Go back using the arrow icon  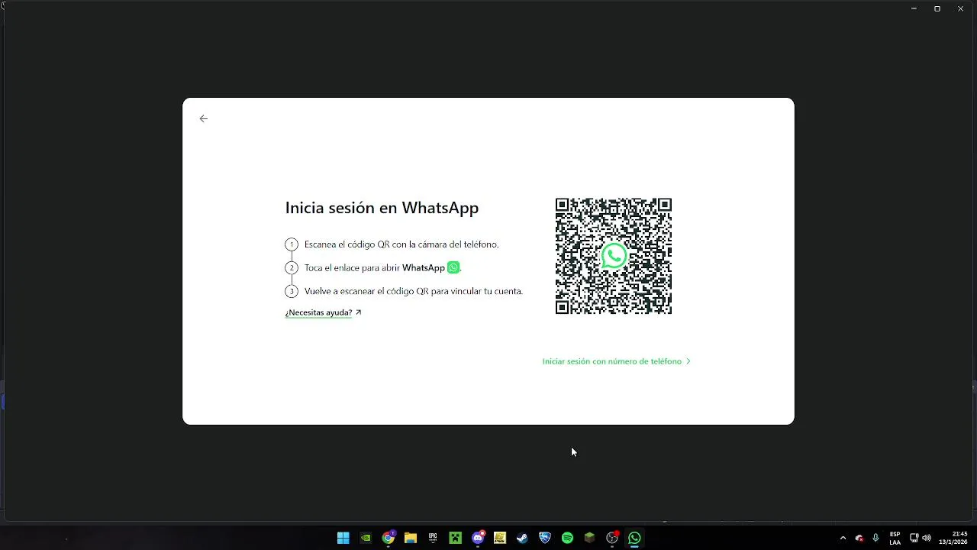click(203, 118)
